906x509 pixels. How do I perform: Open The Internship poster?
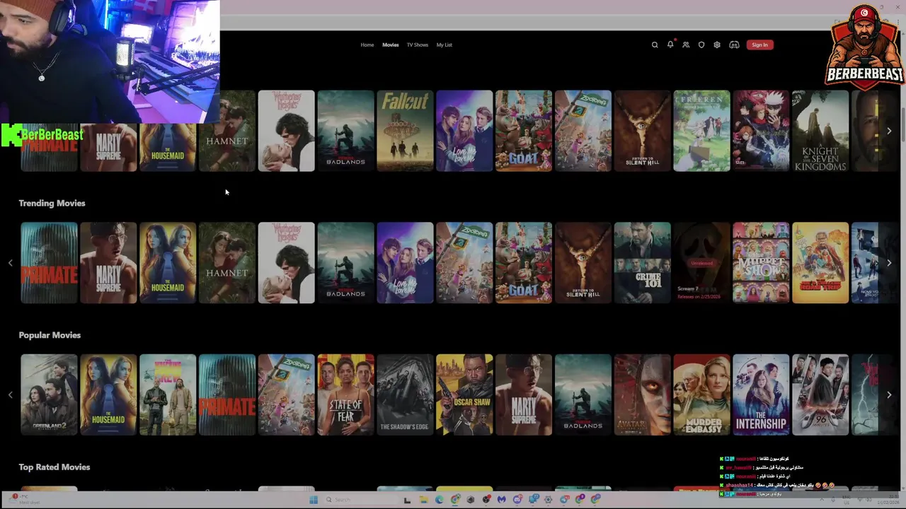(761, 395)
